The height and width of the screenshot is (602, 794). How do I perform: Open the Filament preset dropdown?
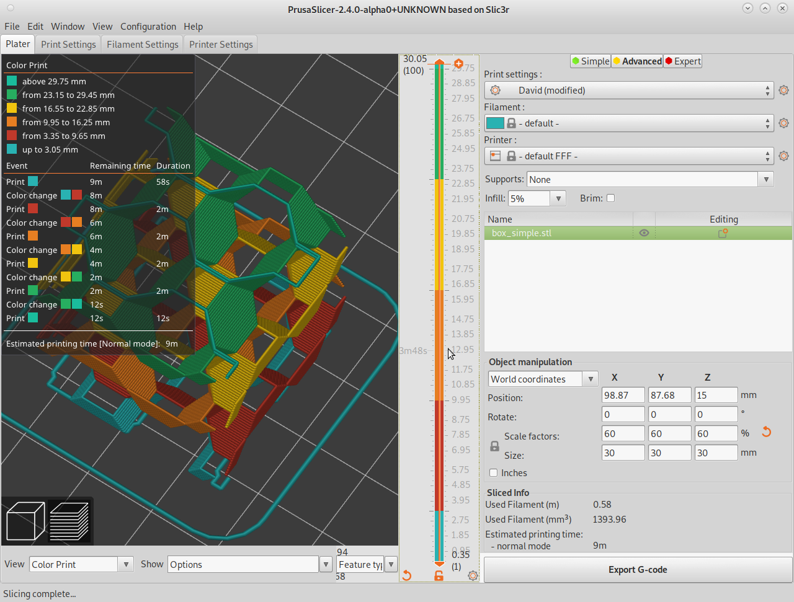[629, 123]
